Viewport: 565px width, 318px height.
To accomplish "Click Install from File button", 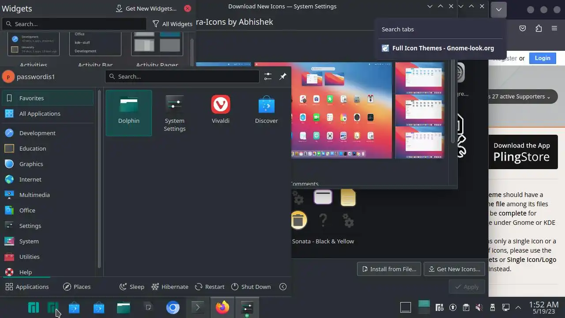I will coord(389,269).
